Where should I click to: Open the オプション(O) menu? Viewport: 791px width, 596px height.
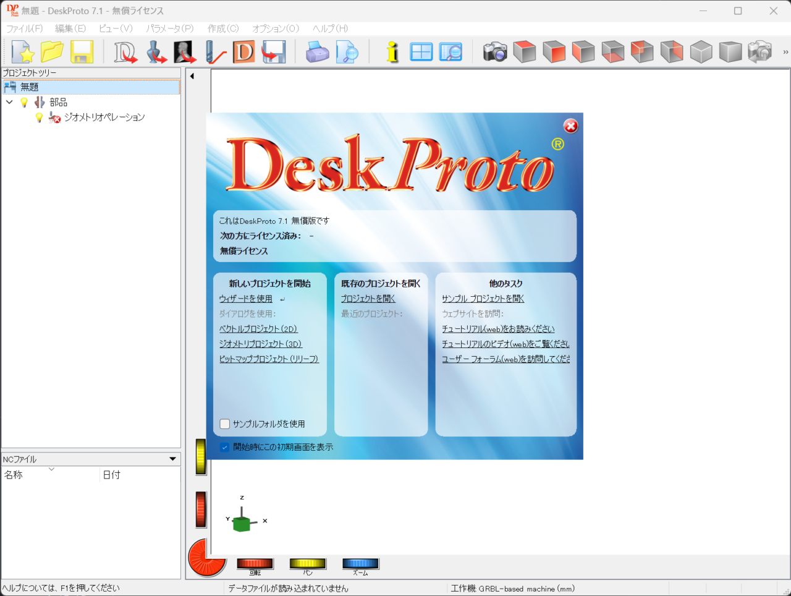(x=276, y=28)
